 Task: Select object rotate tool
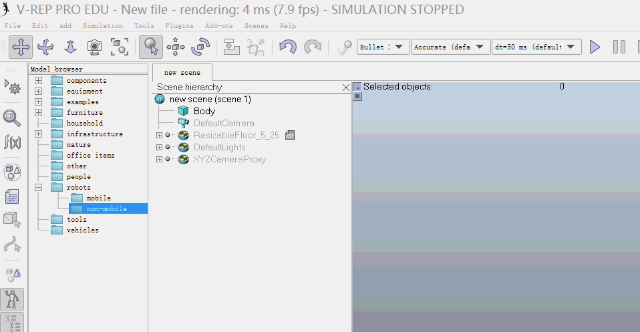[200, 47]
